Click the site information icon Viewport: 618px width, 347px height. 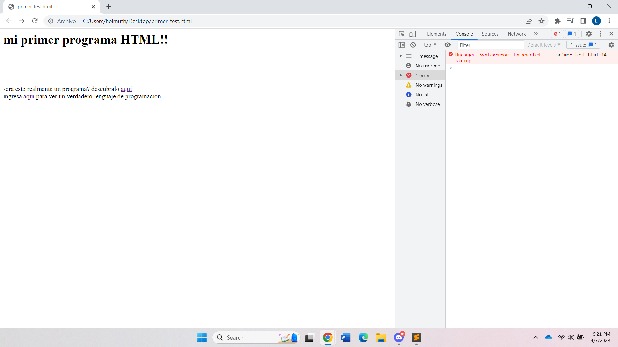(x=51, y=21)
